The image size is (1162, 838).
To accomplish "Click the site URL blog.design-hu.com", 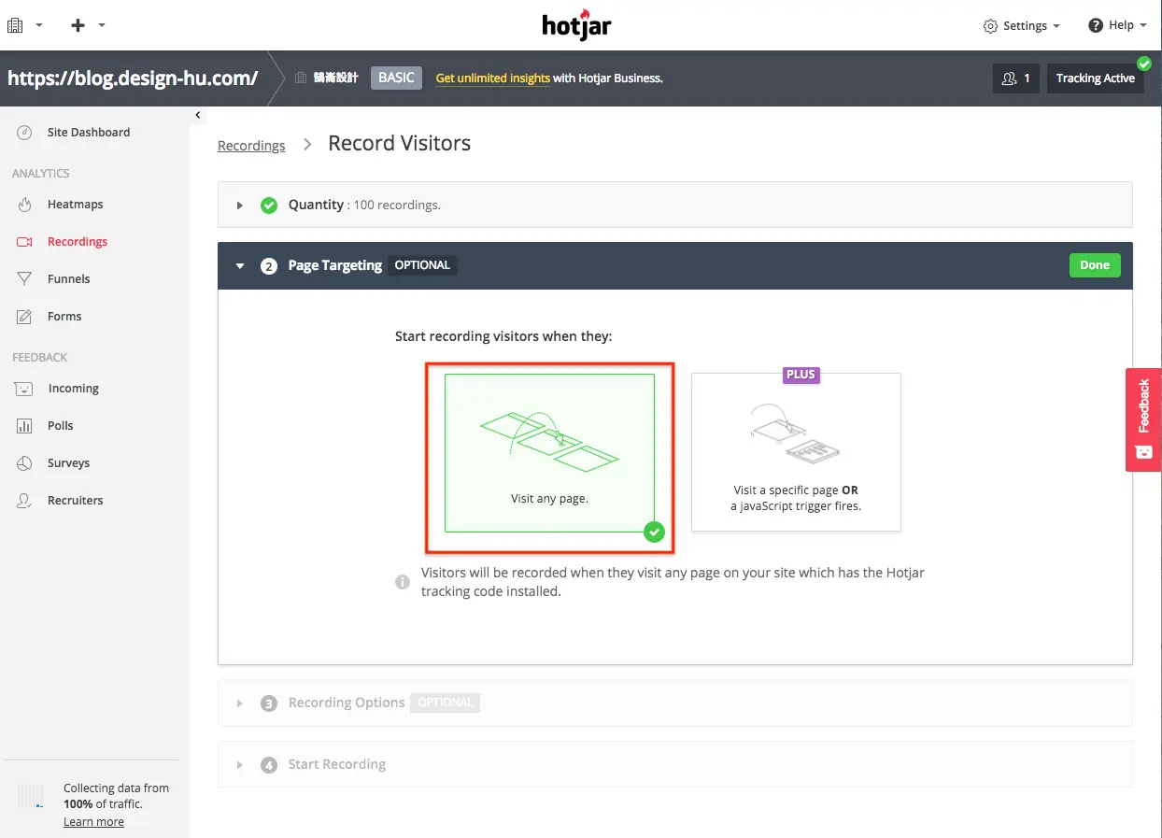I will coord(133,78).
